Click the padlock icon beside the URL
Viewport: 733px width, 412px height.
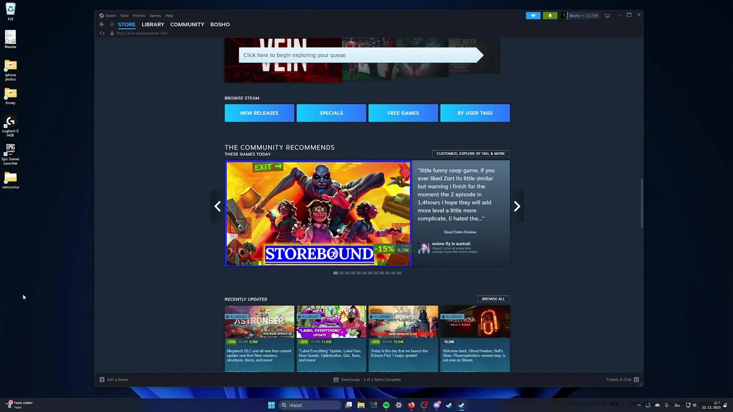click(x=112, y=33)
